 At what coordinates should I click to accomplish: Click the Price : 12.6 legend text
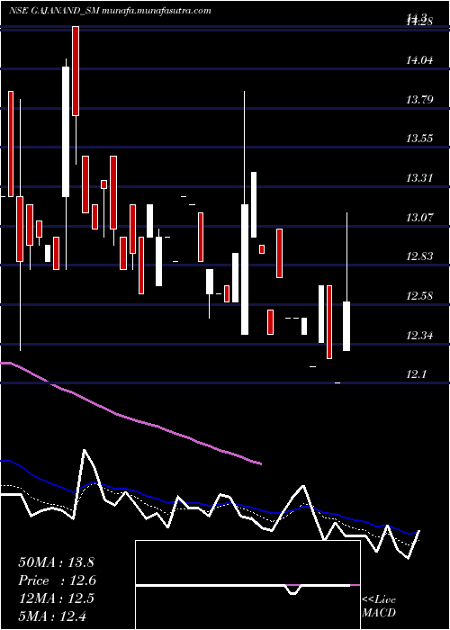tap(58, 580)
